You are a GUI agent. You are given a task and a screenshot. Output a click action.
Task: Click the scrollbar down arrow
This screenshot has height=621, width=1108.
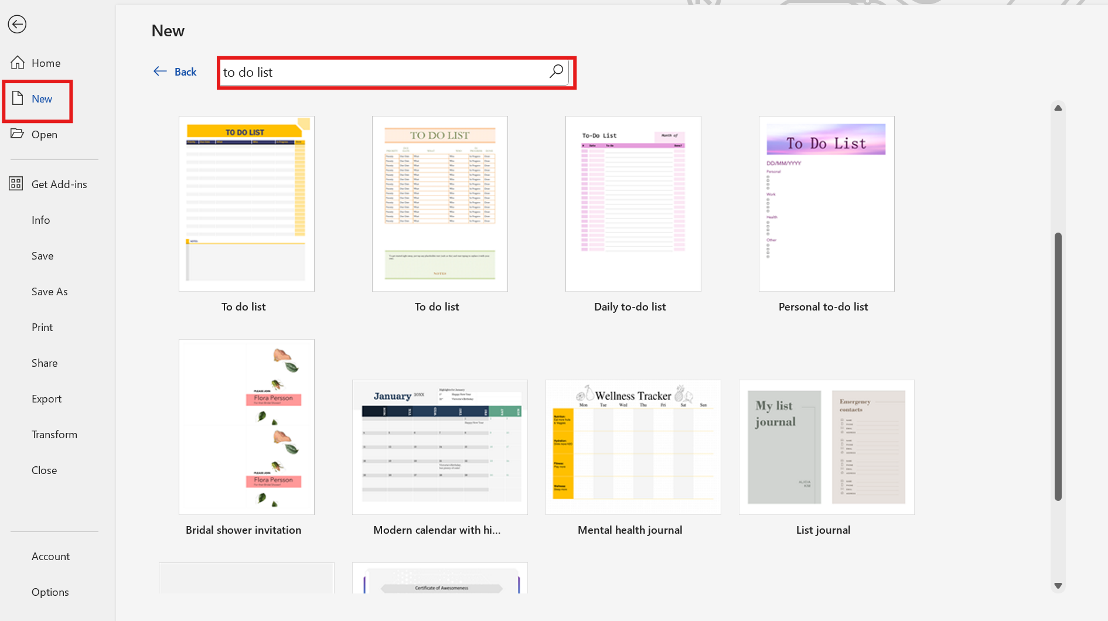coord(1058,585)
